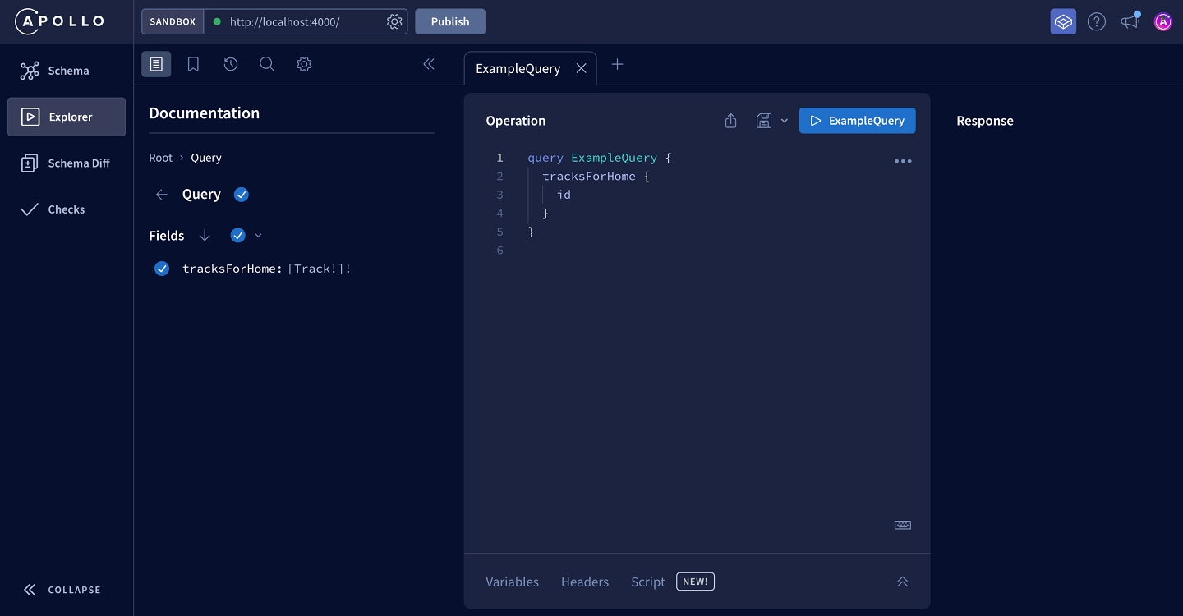The height and width of the screenshot is (616, 1183).
Task: Click the share operation icon
Action: [x=731, y=121]
